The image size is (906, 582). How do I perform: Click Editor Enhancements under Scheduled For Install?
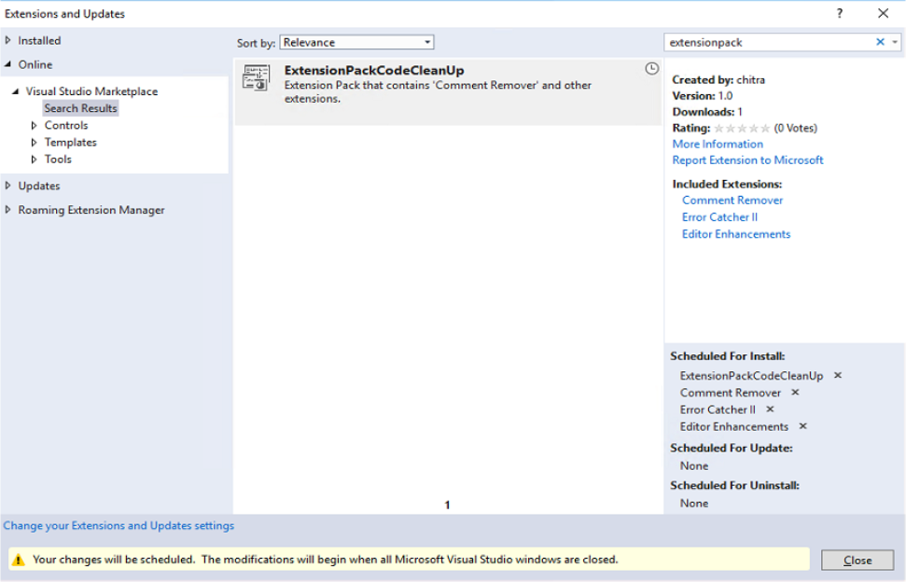tap(733, 426)
